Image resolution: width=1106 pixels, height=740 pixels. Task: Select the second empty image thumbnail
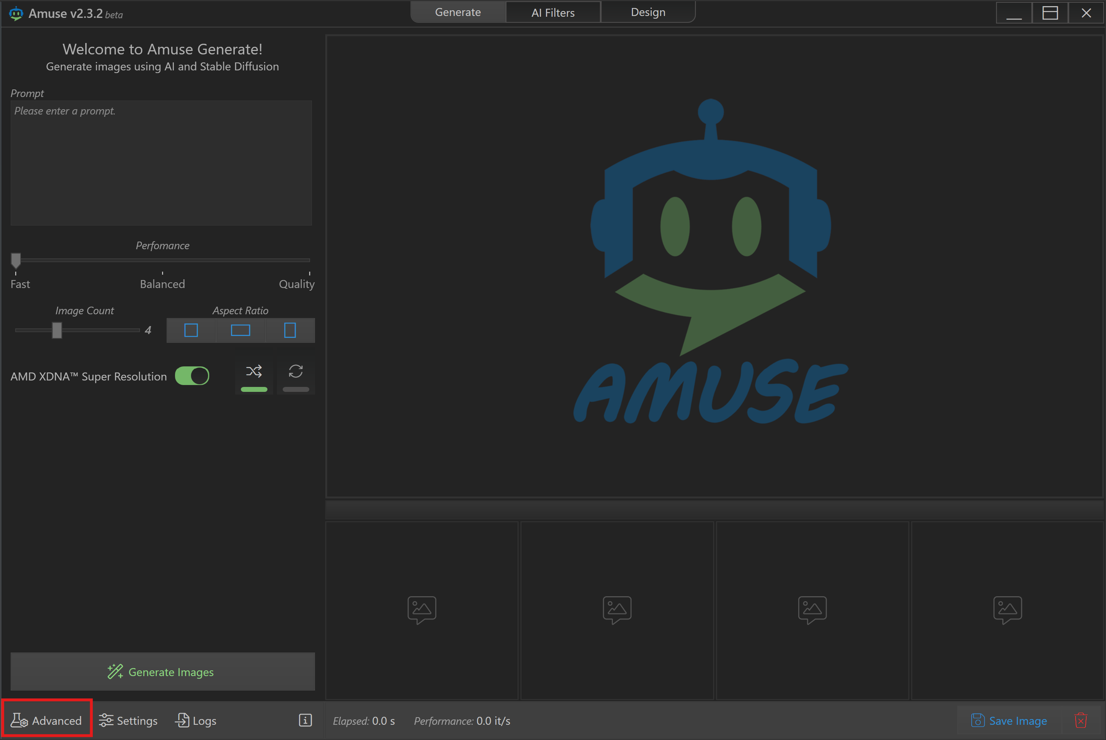click(x=617, y=610)
